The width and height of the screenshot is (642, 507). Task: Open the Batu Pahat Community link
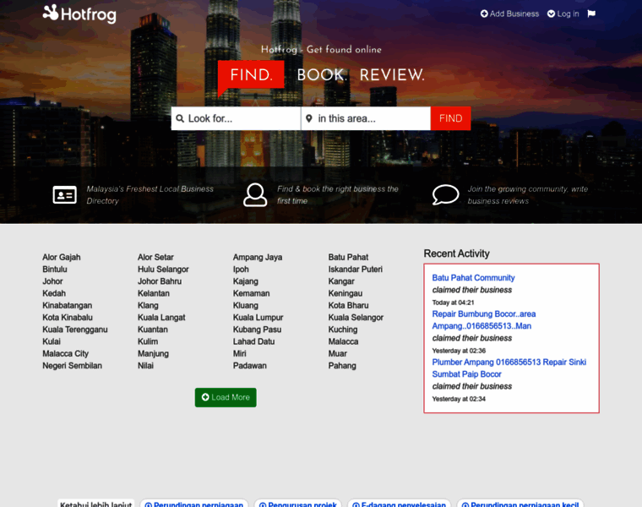pyautogui.click(x=473, y=278)
